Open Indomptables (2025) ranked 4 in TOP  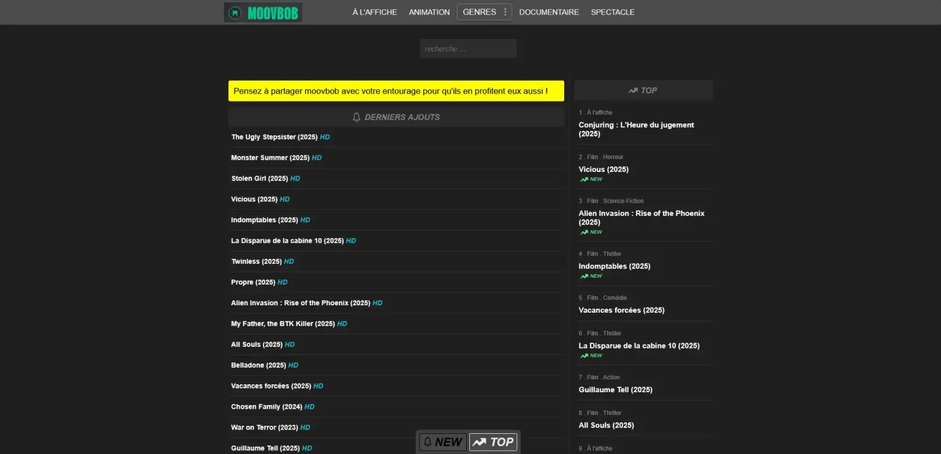coord(614,266)
